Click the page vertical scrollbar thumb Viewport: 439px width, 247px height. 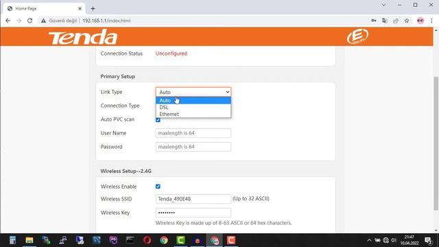(436, 143)
